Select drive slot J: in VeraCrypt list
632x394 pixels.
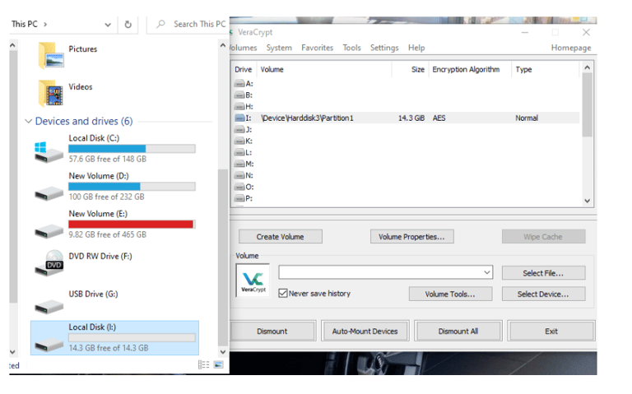click(244, 129)
